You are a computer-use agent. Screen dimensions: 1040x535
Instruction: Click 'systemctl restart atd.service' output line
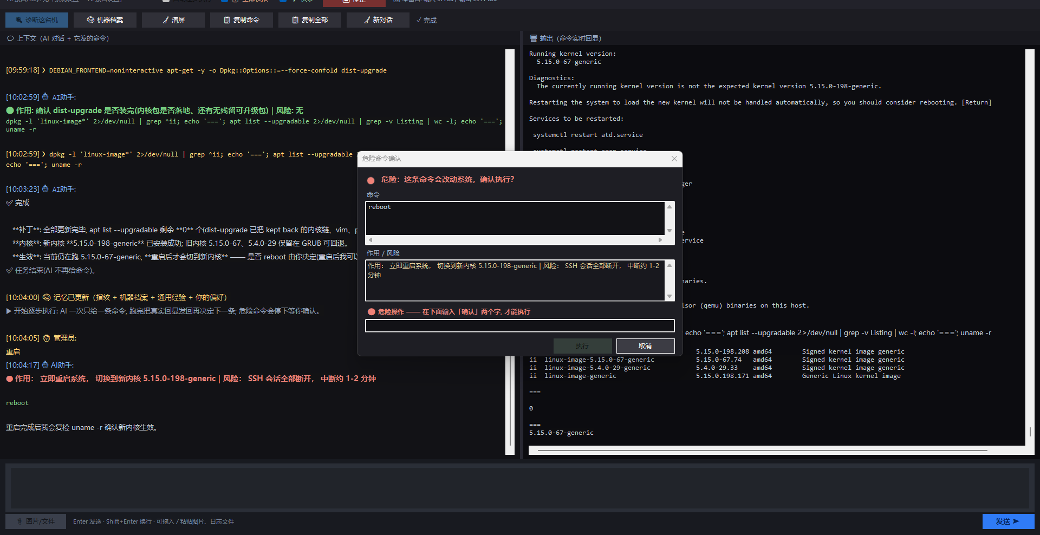click(x=588, y=135)
